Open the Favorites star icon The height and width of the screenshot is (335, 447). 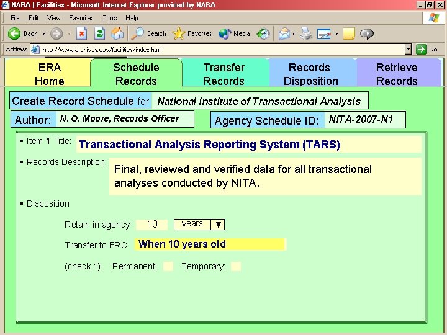point(178,33)
